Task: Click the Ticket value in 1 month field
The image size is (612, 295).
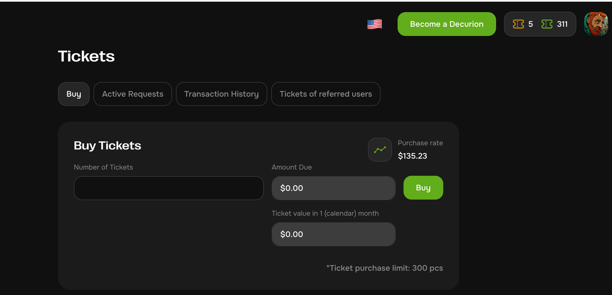Action: [x=333, y=234]
